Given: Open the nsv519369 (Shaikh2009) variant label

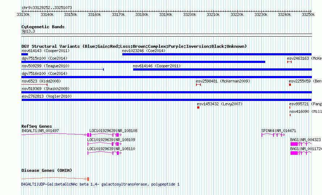Looking at the screenshot, I should tap(46, 89).
